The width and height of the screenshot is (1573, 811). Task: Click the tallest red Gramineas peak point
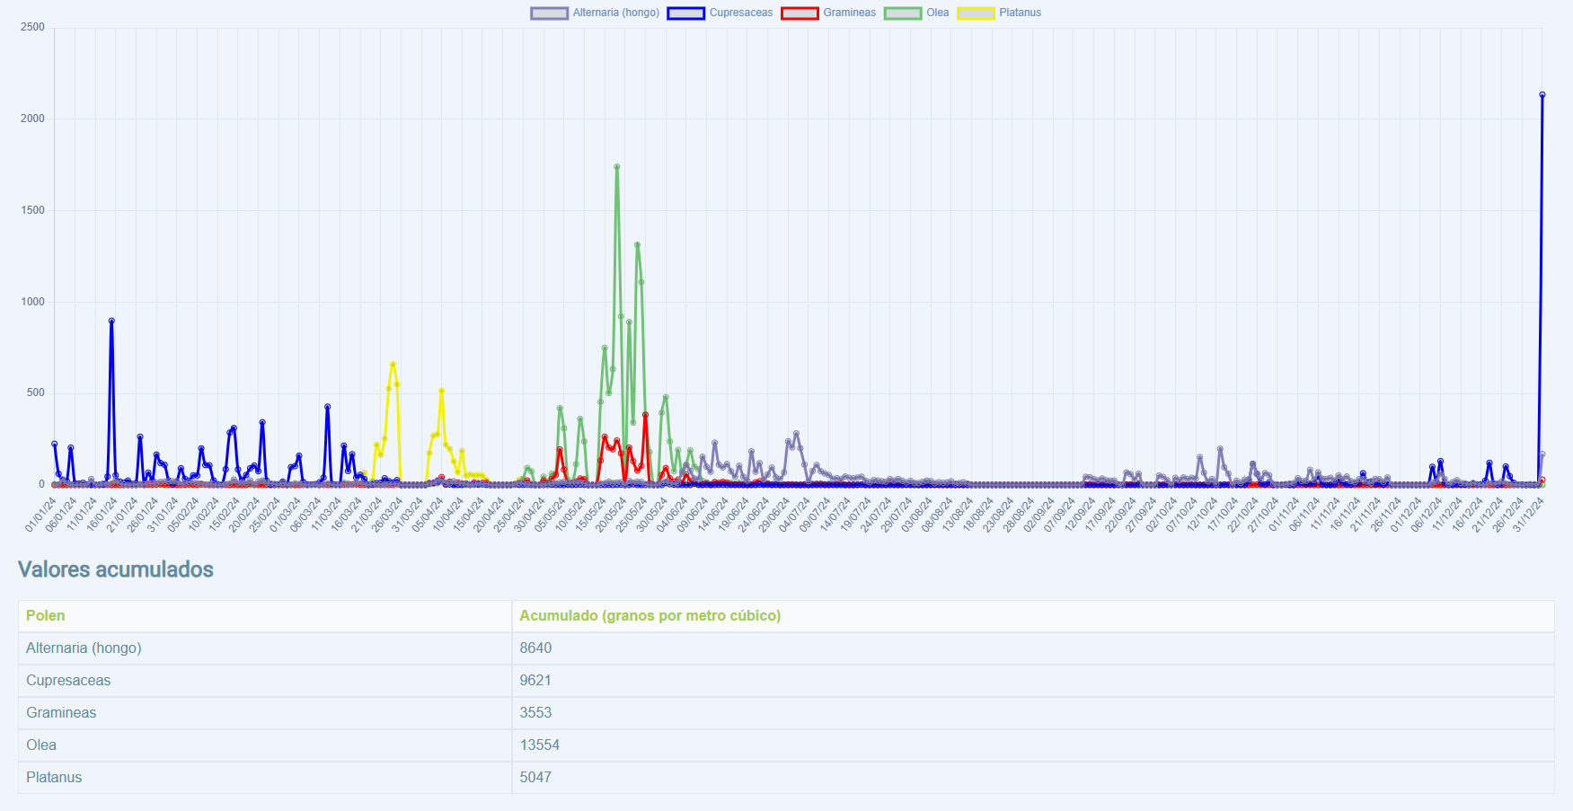pyautogui.click(x=645, y=415)
